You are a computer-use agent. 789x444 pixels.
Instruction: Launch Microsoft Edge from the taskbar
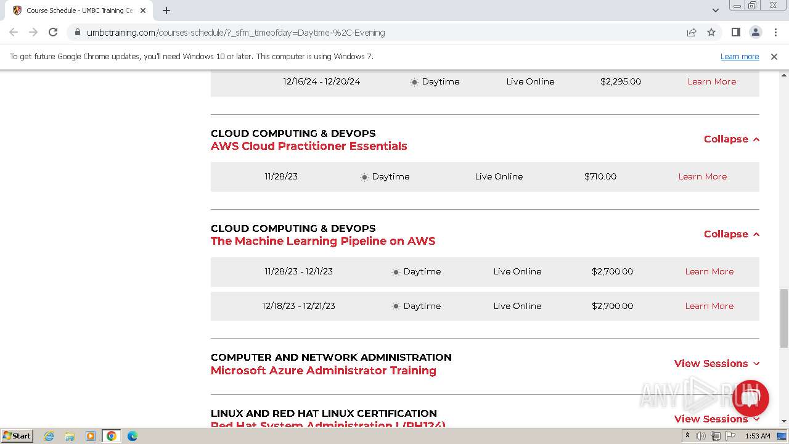133,436
